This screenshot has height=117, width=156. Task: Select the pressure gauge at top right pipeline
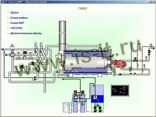[x=151, y=45]
